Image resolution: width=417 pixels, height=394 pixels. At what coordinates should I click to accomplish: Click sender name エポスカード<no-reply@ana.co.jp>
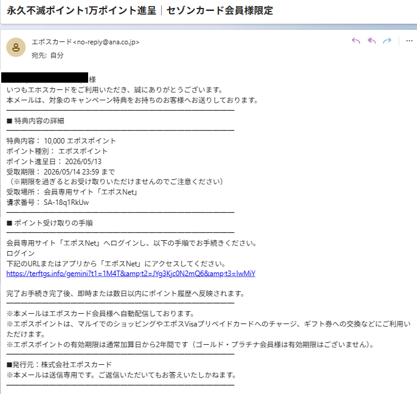pos(85,42)
